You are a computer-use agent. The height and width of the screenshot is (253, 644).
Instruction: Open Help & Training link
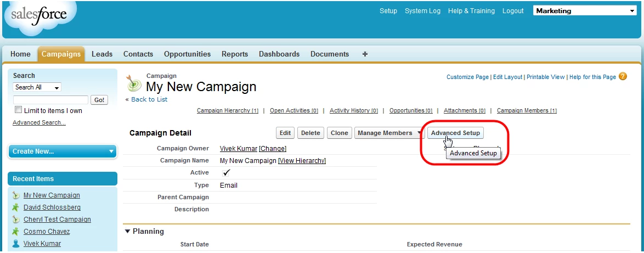[471, 11]
